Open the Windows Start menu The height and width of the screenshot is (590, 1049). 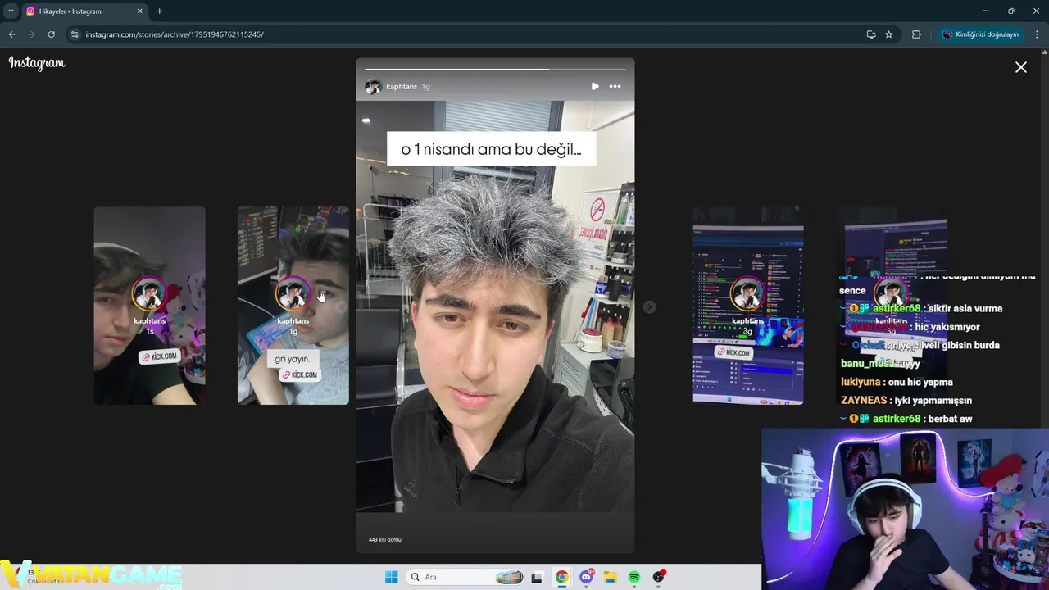pos(392,577)
